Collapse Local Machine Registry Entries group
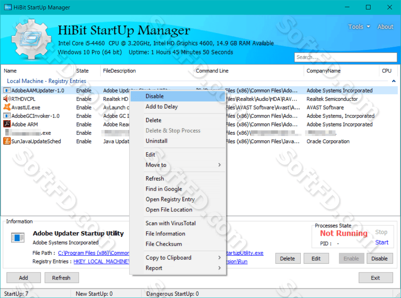This screenshot has height=298, width=401. (x=394, y=81)
